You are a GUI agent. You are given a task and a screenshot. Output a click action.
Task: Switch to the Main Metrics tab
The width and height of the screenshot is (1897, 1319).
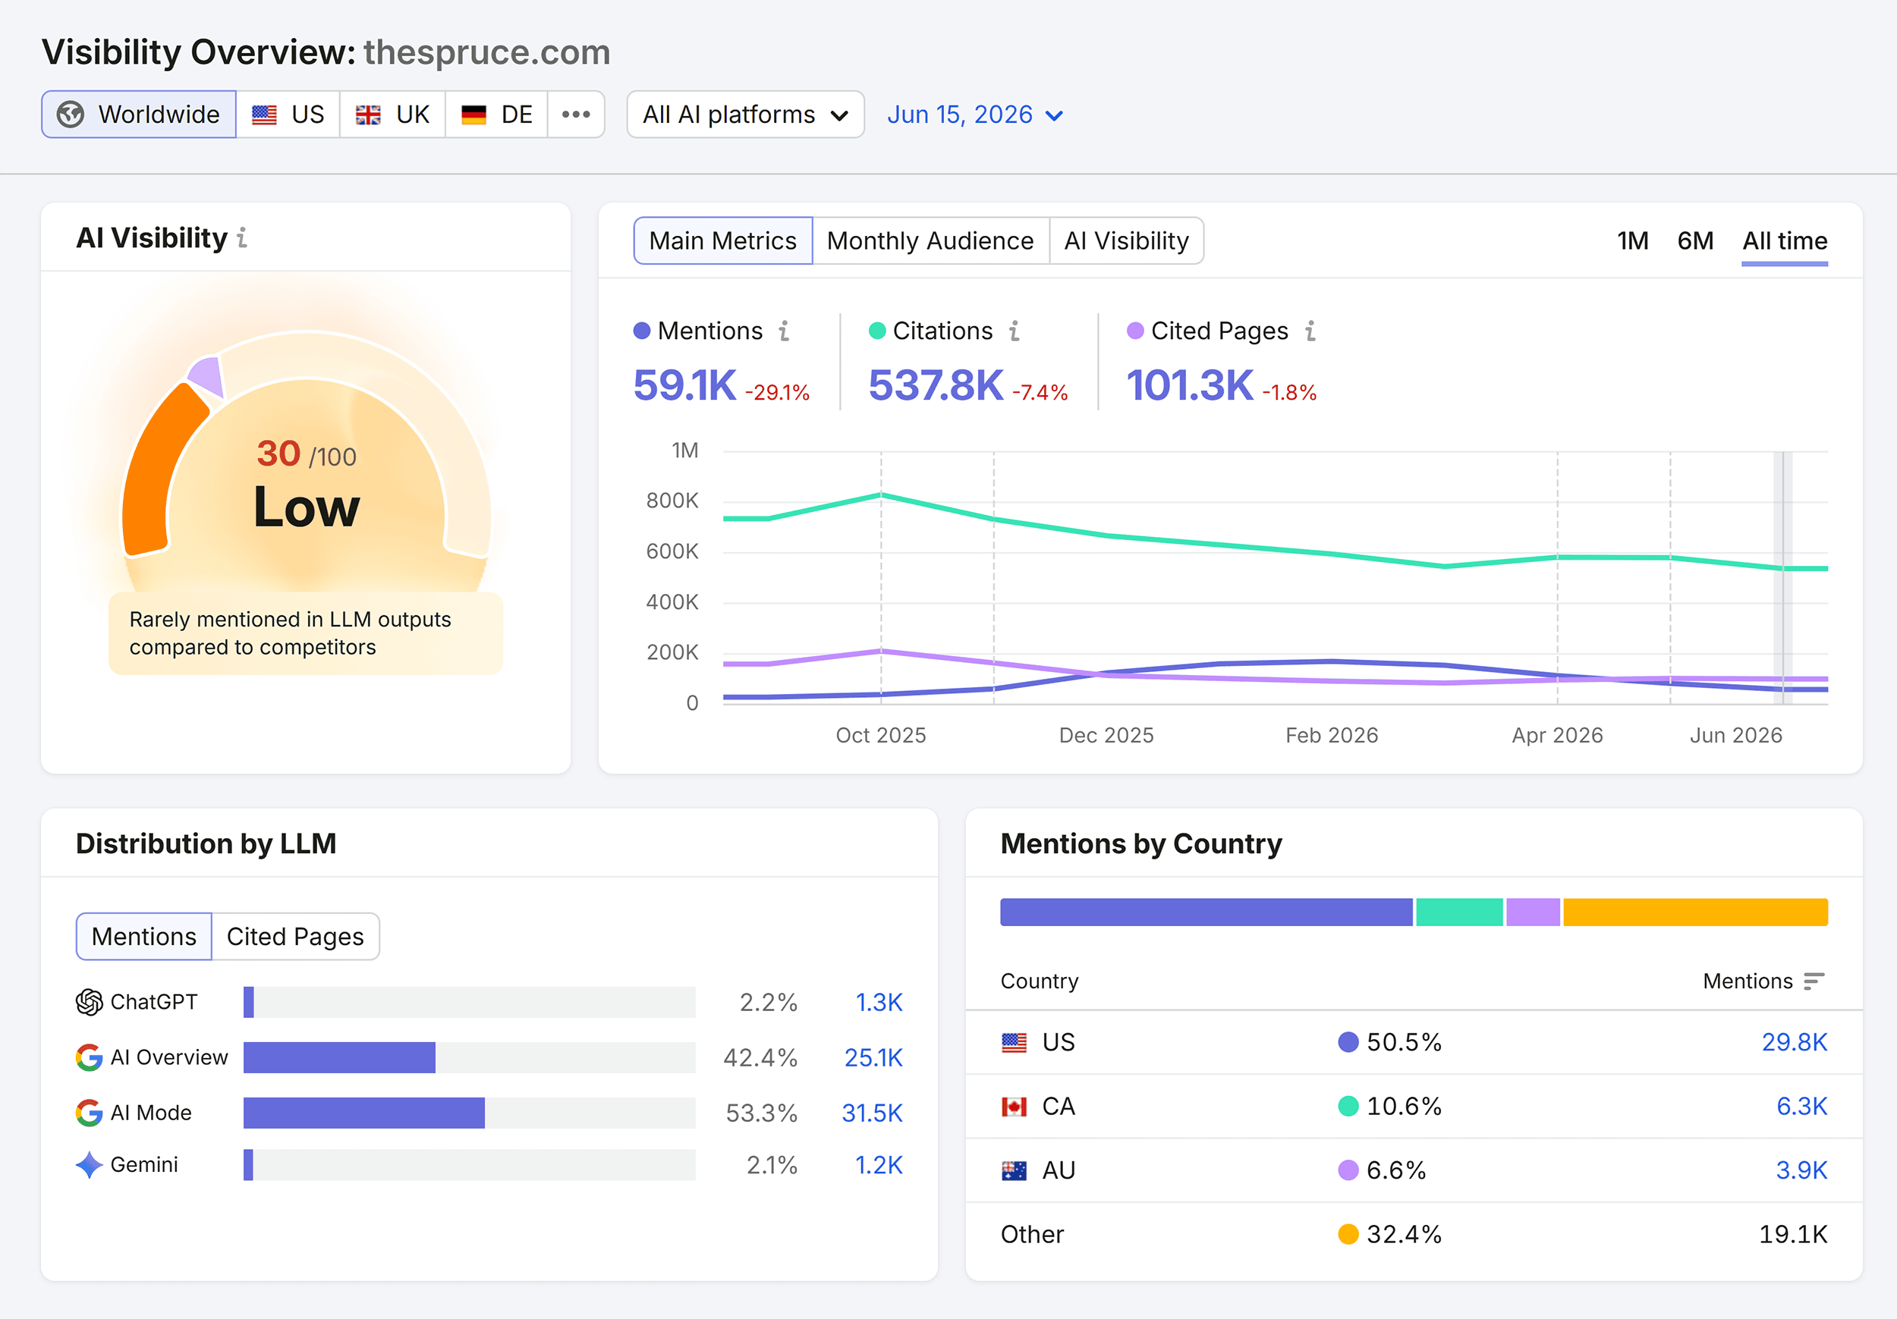point(723,240)
